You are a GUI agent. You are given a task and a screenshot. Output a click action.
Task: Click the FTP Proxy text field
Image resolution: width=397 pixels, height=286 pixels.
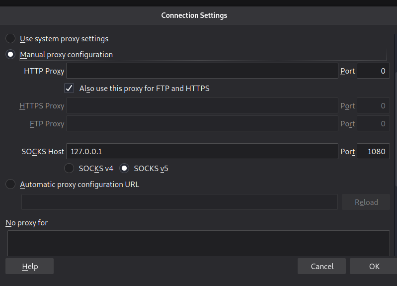point(202,123)
